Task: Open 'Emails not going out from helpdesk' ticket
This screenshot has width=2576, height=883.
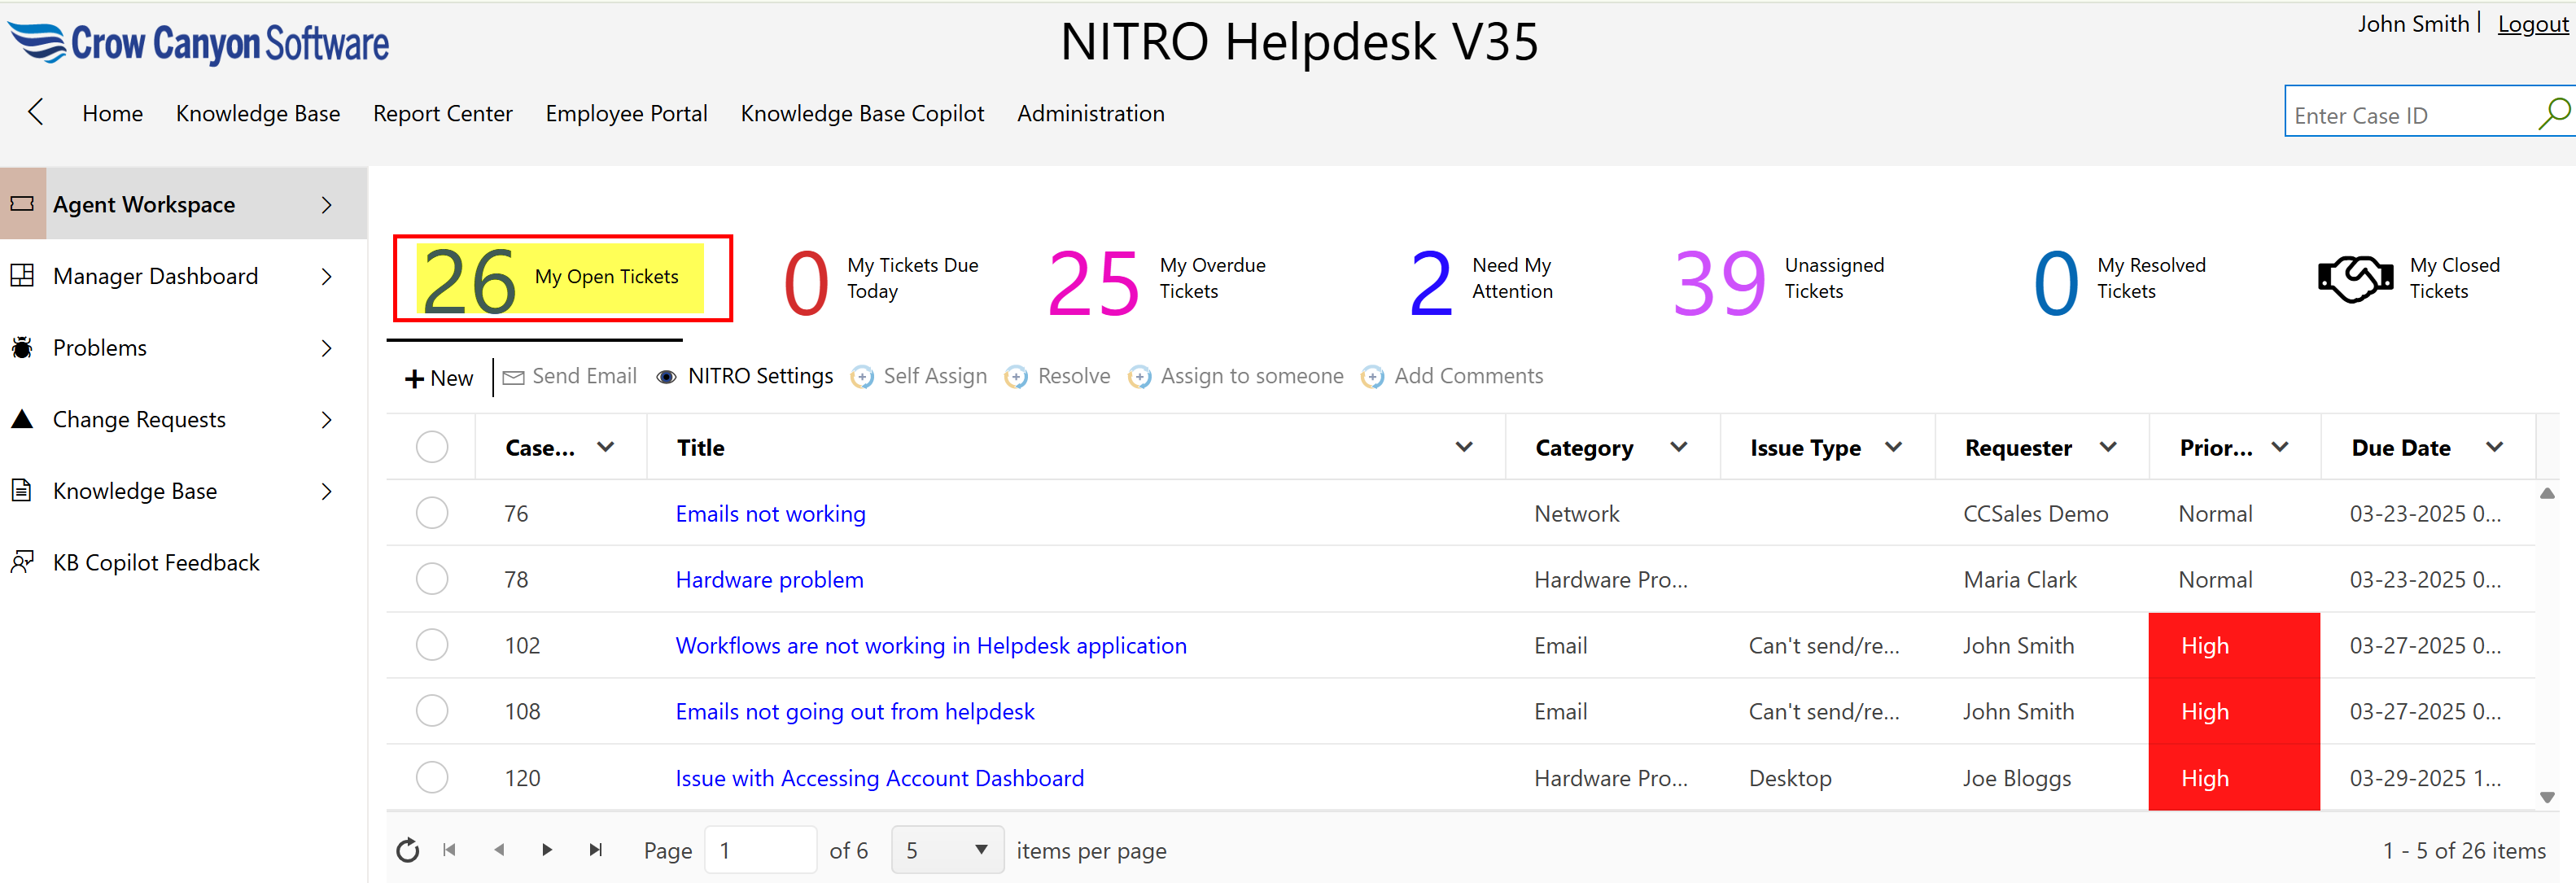Action: [x=854, y=711]
